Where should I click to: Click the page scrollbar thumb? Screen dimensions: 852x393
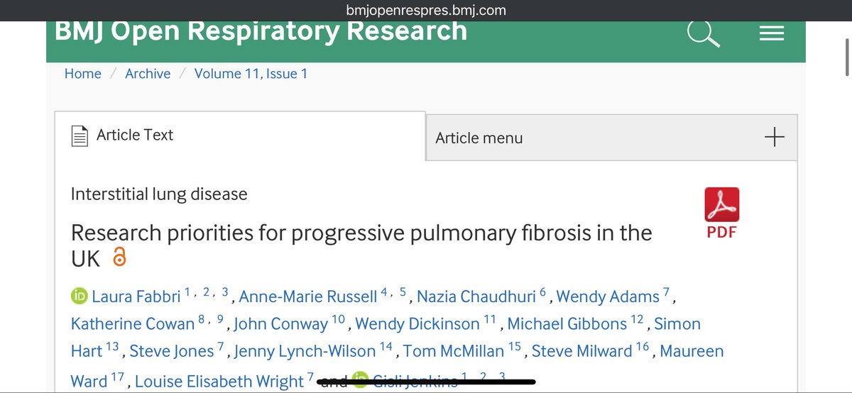847,50
